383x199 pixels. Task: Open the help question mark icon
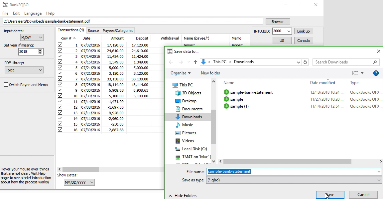pyautogui.click(x=376, y=73)
